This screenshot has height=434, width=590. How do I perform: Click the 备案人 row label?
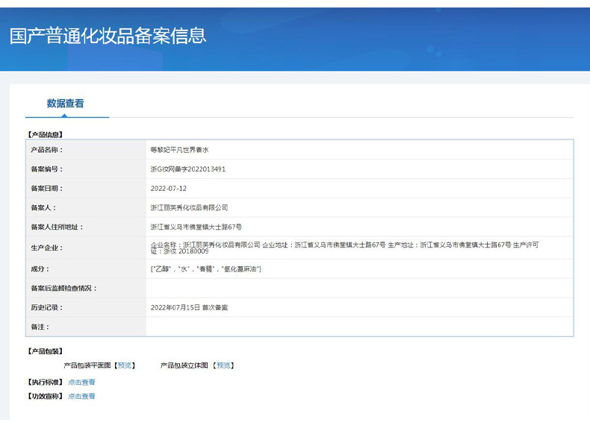(x=43, y=208)
